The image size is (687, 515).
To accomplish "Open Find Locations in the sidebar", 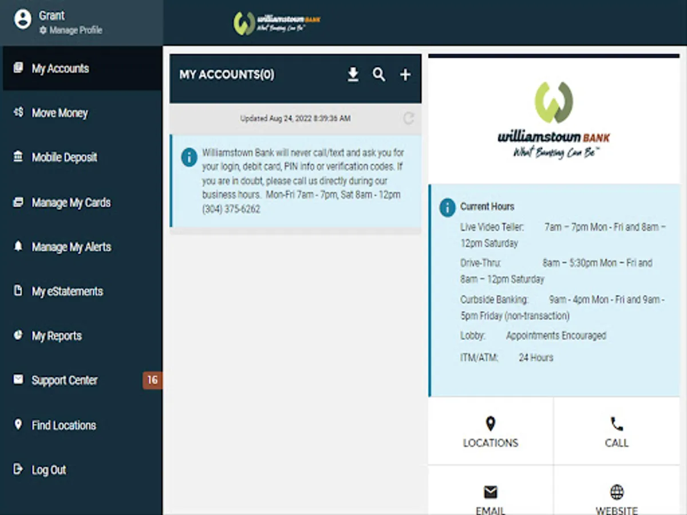I will (x=81, y=425).
